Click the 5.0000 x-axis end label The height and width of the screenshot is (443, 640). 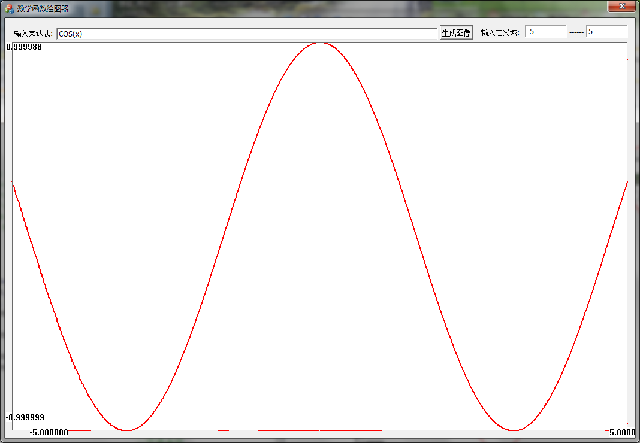pyautogui.click(x=623, y=432)
